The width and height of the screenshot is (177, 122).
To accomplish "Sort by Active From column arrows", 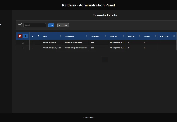I will pyautogui.click(x=174, y=36).
